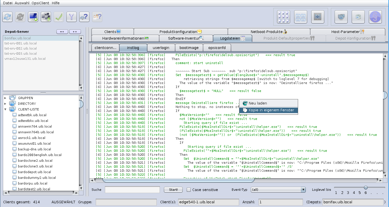
Task: Select depot tst-srv-001.uib.local
Action: point(41,43)
